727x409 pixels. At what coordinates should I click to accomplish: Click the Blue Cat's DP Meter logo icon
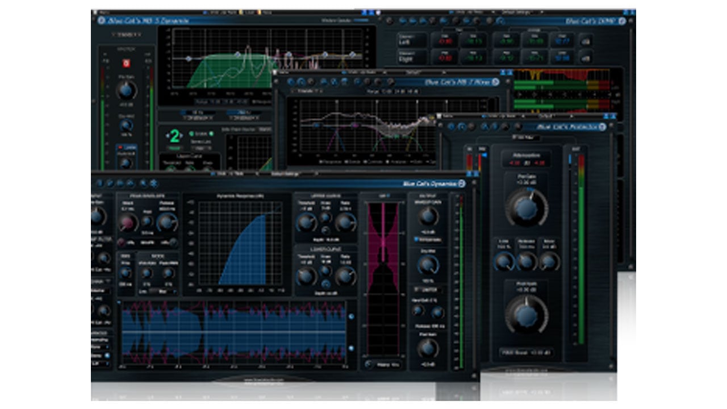(x=622, y=20)
